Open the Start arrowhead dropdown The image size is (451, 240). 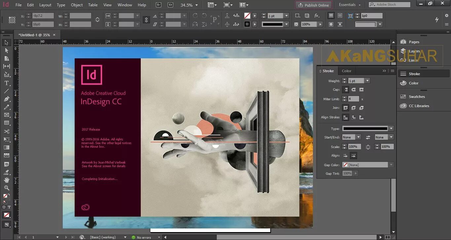[x=358, y=137]
